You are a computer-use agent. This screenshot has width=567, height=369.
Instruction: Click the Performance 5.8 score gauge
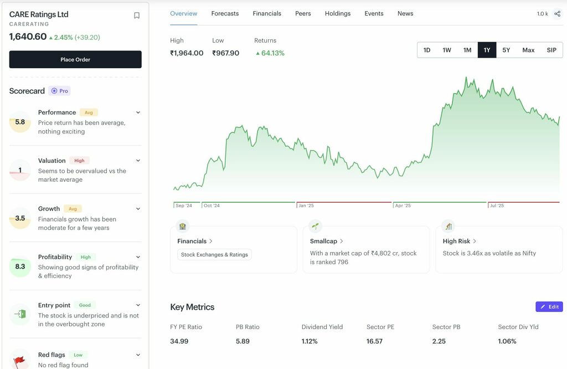pyautogui.click(x=20, y=122)
